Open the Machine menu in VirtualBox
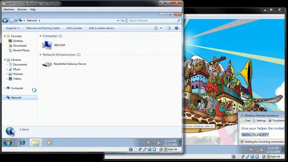This screenshot has width=288, height=162. pyautogui.click(x=9, y=9)
